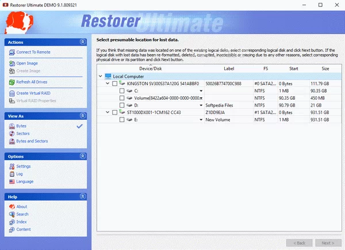345x250 pixels.
Task: Collapse the KINGSTON drive tree node
Action: [x=108, y=84]
